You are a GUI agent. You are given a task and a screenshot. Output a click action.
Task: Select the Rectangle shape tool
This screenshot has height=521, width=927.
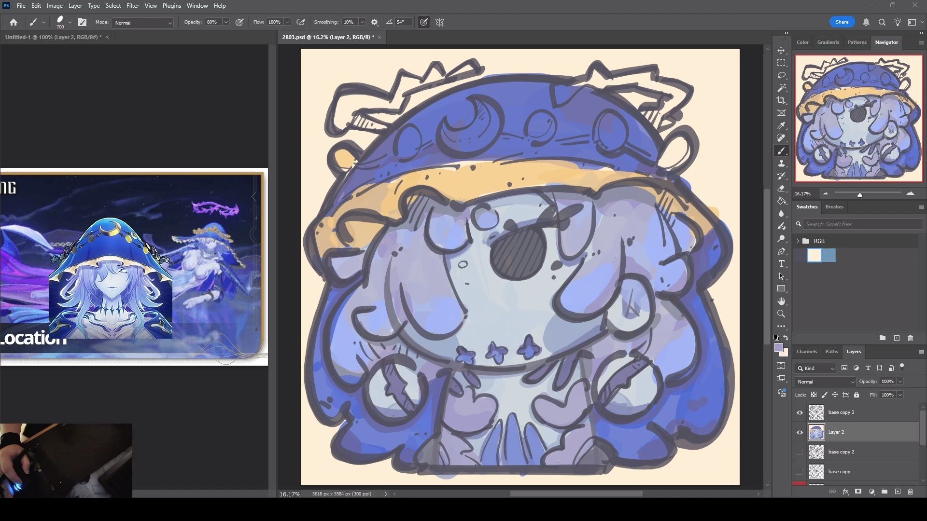pos(781,289)
